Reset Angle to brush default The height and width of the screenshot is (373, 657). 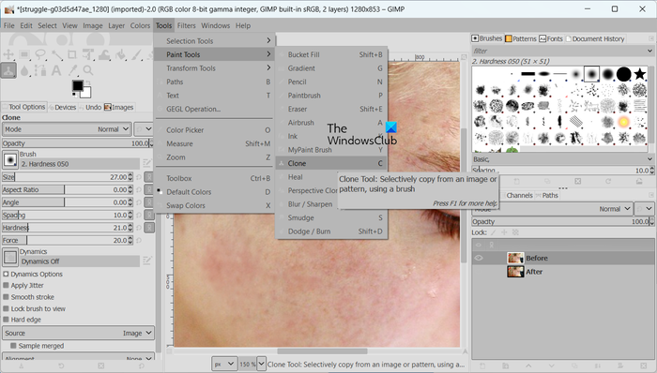pos(139,202)
